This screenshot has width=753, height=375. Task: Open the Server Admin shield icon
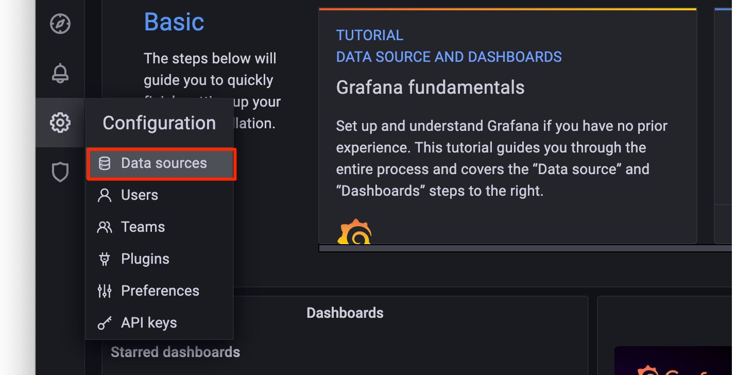[x=60, y=172]
